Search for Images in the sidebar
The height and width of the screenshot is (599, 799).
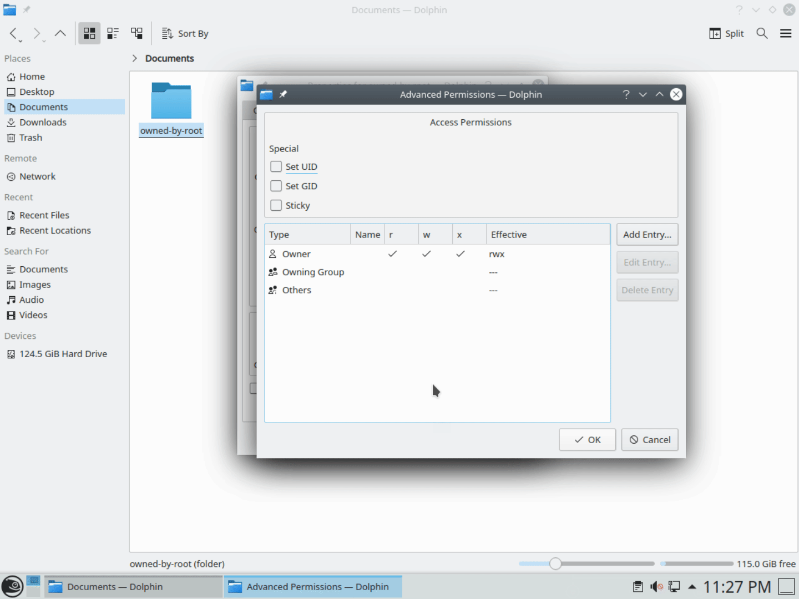[64, 285]
